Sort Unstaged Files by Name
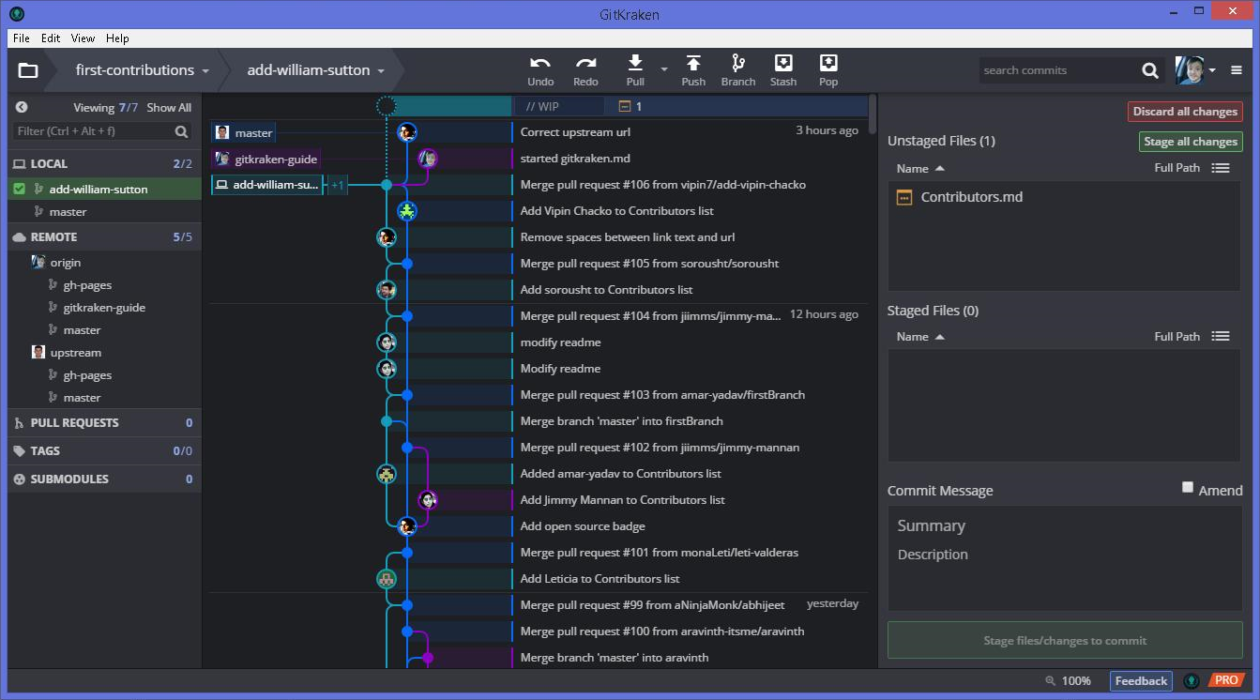Image resolution: width=1260 pixels, height=700 pixels. (920, 169)
